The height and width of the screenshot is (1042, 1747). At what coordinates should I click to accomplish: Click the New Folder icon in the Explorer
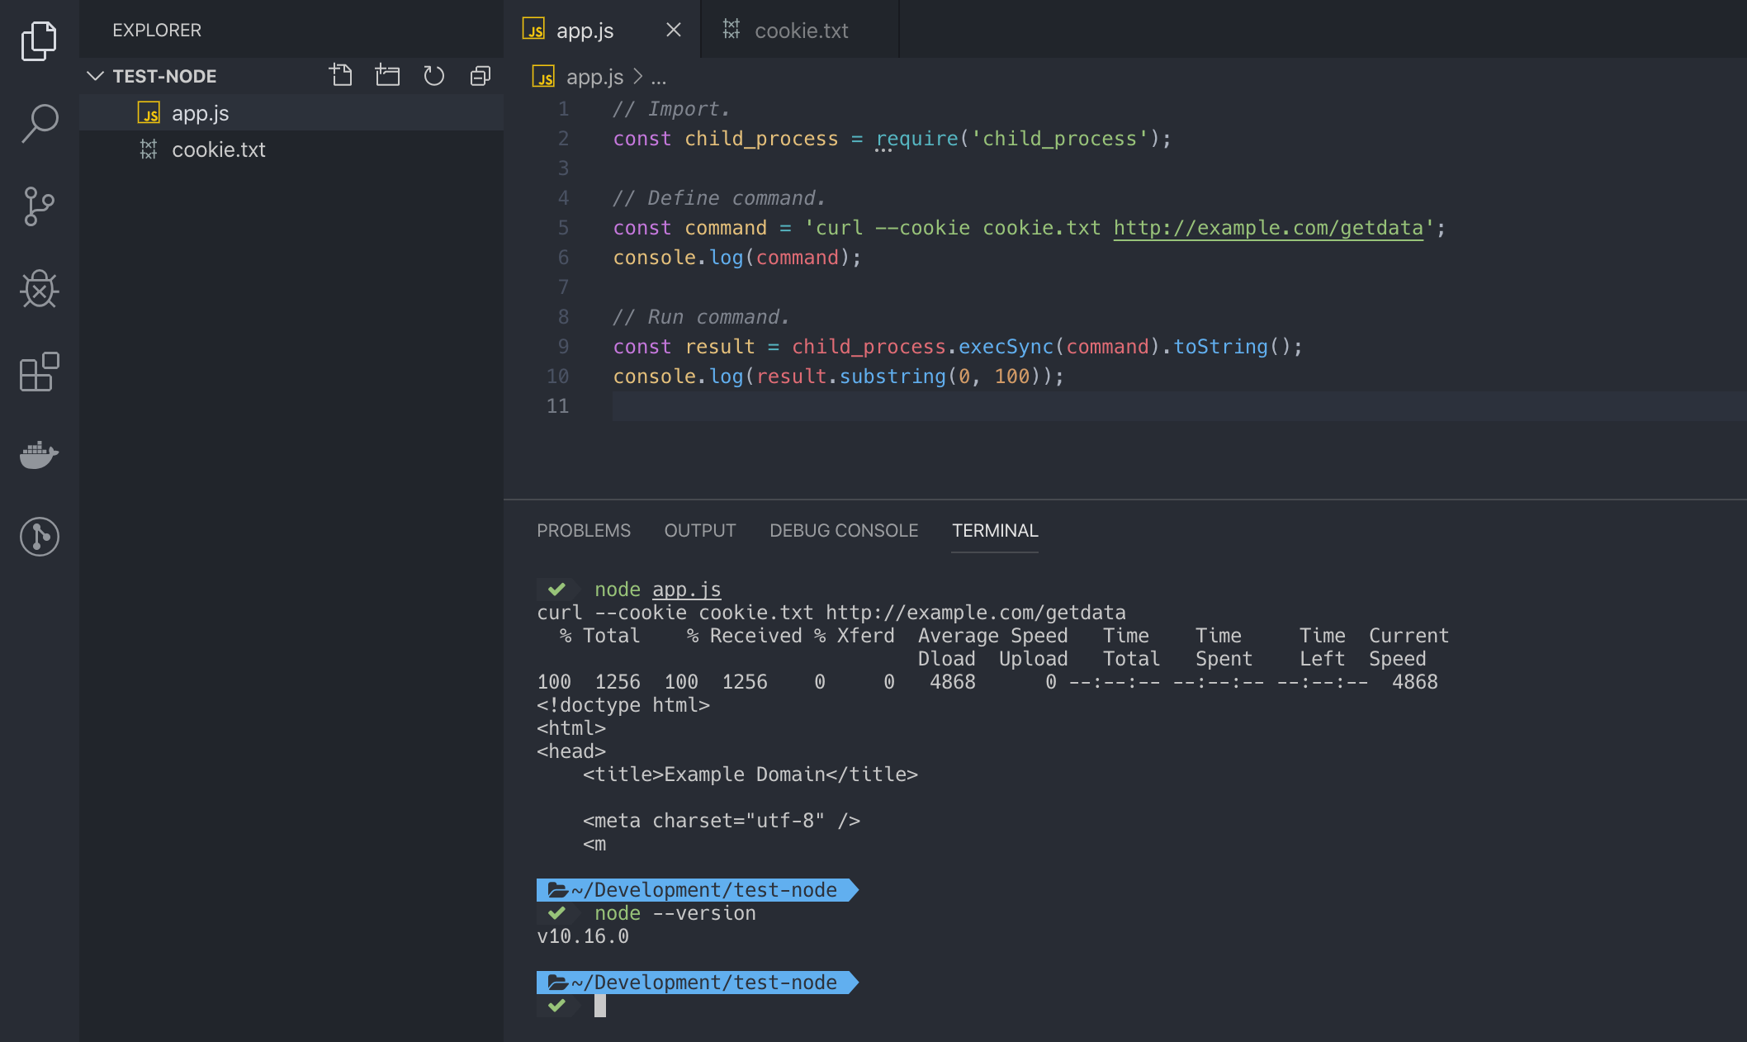point(387,76)
